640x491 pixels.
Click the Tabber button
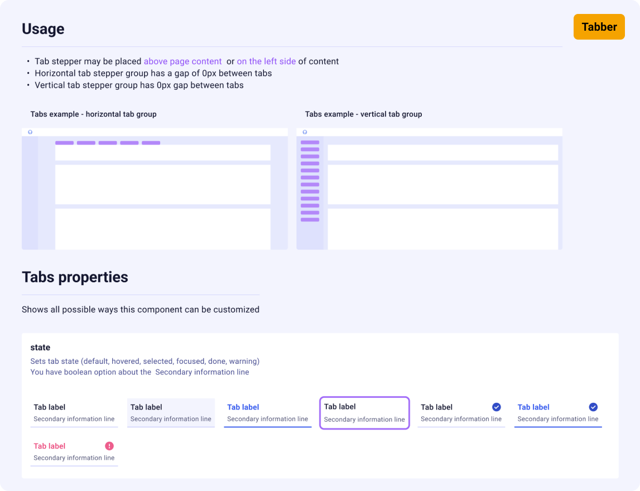point(599,27)
